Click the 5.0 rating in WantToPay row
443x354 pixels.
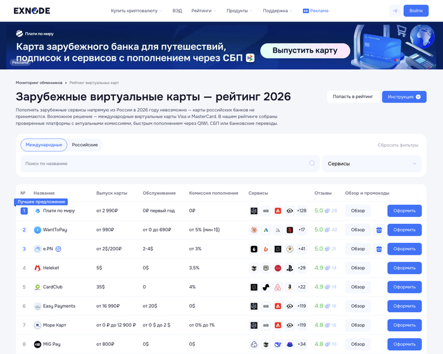pos(318,230)
